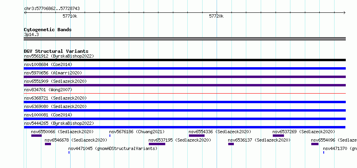Select the purple nsv6537269 block
The width and height of the screenshot is (357, 168).
click(x=278, y=136)
